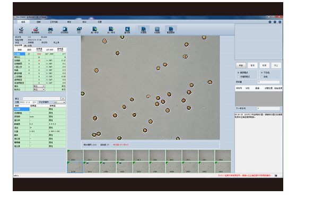
Task: Click the printer icon to print report
Action: [x=50, y=30]
